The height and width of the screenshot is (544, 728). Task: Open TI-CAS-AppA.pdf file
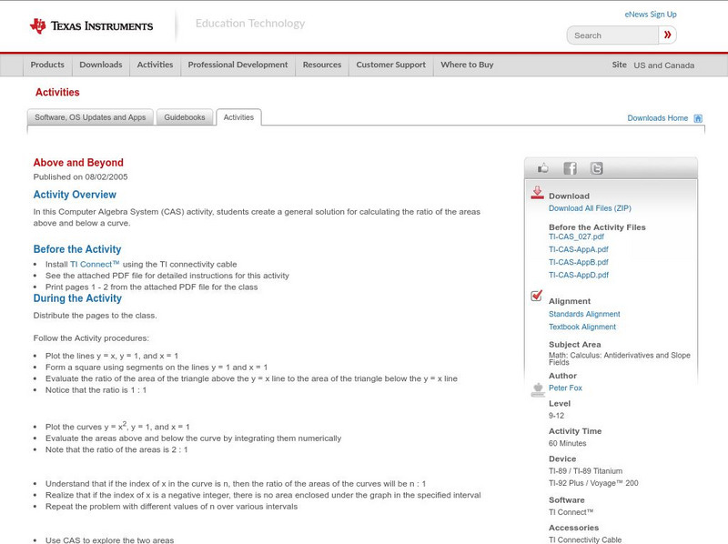[x=579, y=249]
